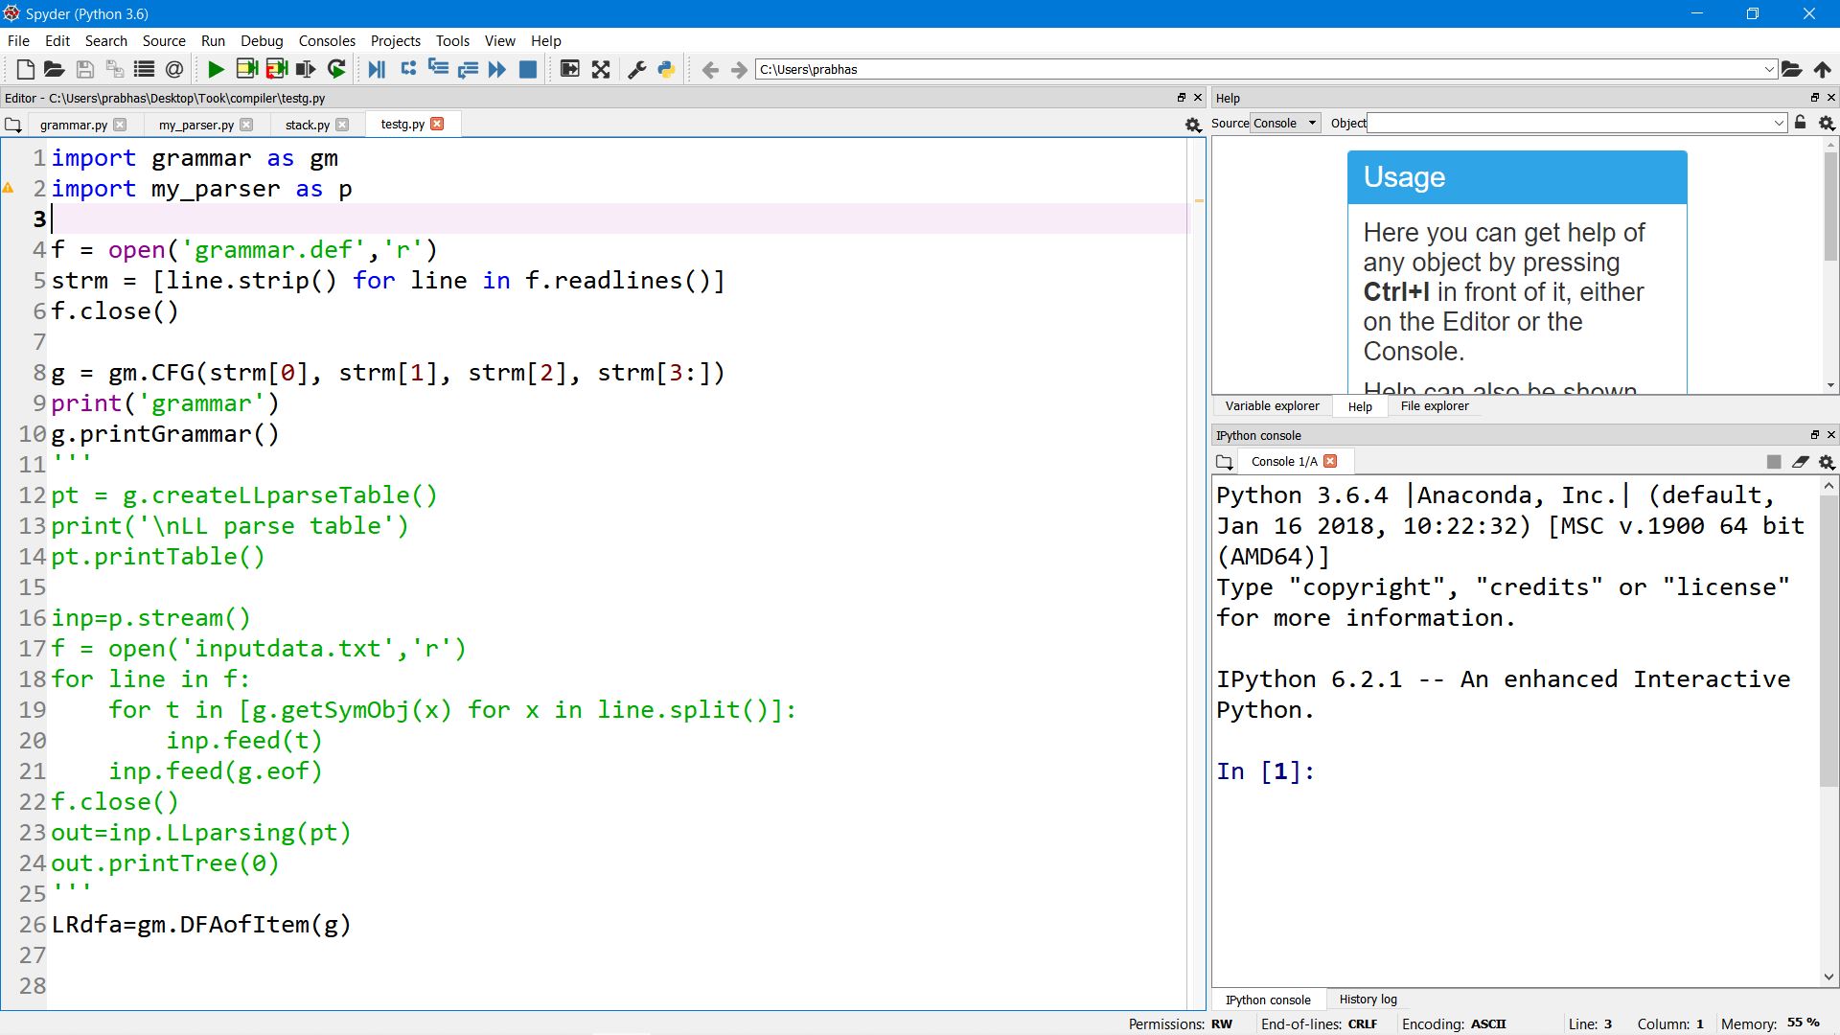Viewport: 1840px width, 1035px height.
Task: Open the Projects menu
Action: point(396,40)
